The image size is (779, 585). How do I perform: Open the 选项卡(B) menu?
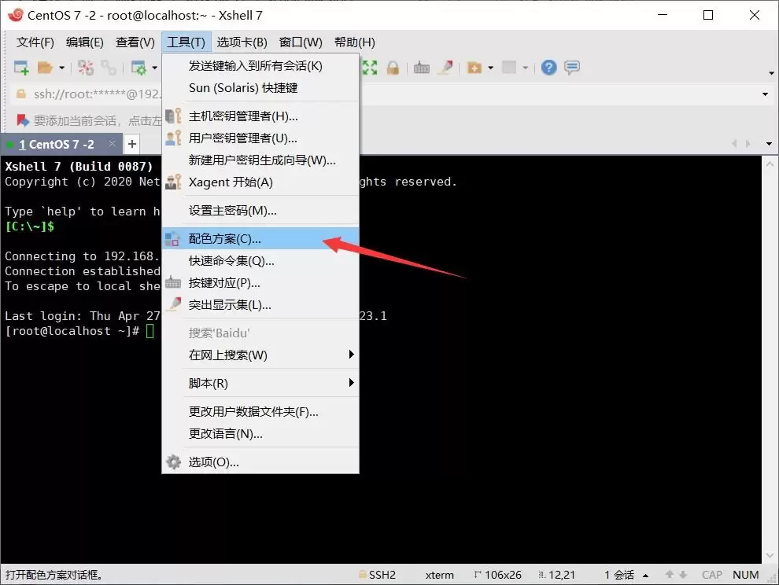(x=242, y=42)
